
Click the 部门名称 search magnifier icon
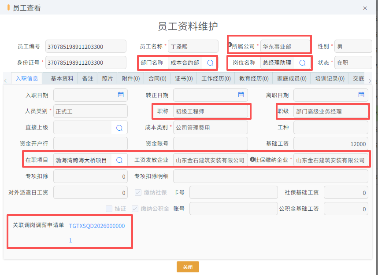click(x=210, y=63)
